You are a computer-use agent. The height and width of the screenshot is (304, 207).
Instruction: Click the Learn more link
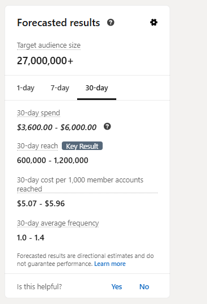[x=110, y=264]
